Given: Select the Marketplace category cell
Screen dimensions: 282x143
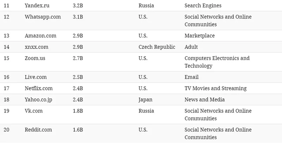Looking at the screenshot, I should (x=200, y=35).
